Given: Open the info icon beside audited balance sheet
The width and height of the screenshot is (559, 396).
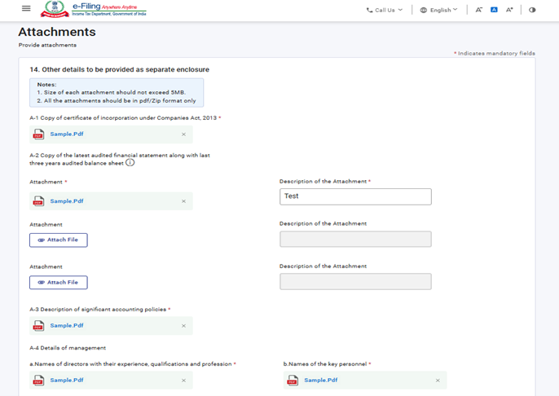Looking at the screenshot, I should (x=130, y=162).
